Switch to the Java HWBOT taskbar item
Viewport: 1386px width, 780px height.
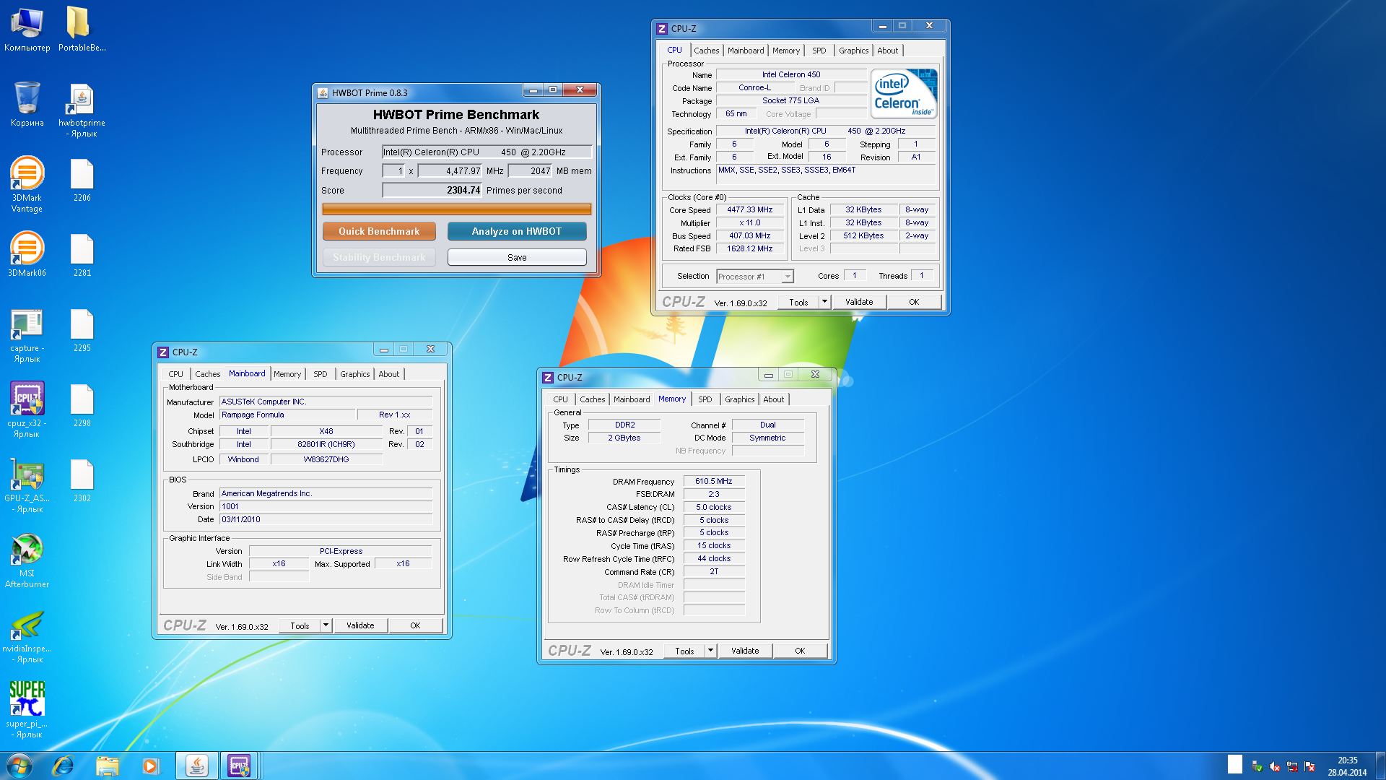click(x=196, y=766)
